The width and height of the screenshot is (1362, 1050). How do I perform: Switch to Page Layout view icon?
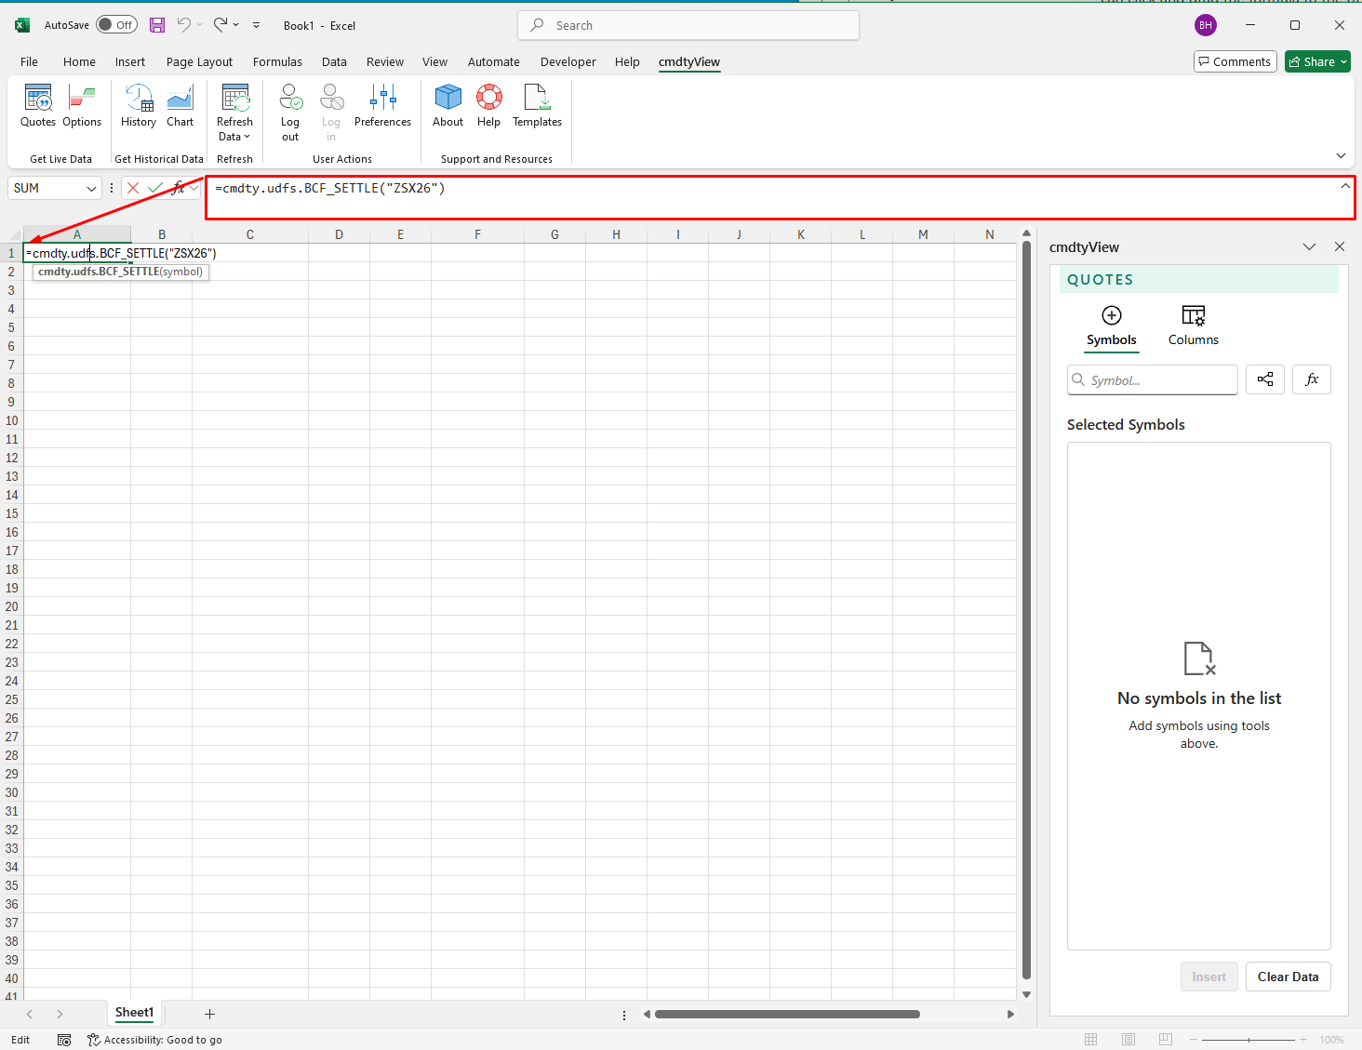(x=1128, y=1040)
